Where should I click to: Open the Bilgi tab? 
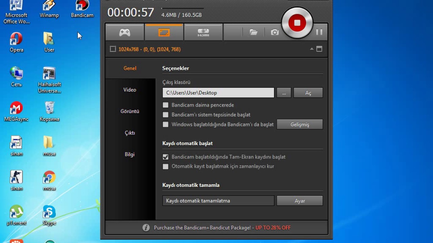[130, 155]
